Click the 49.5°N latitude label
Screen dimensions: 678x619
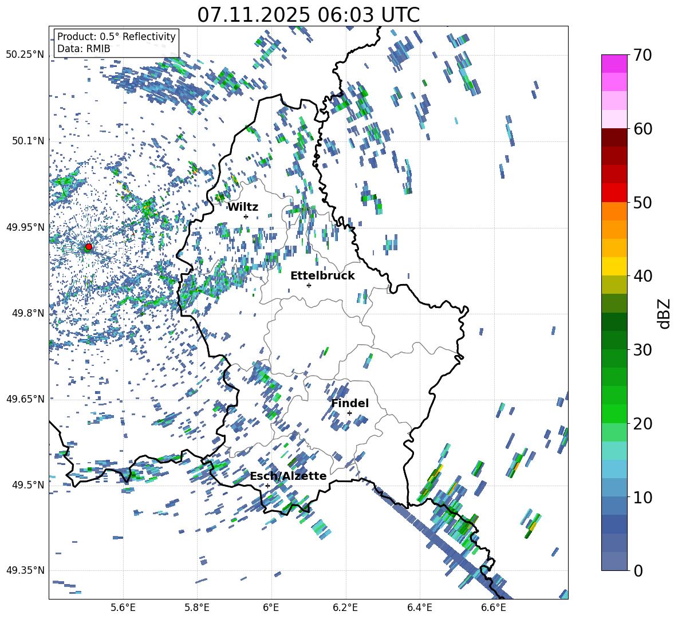[27, 484]
